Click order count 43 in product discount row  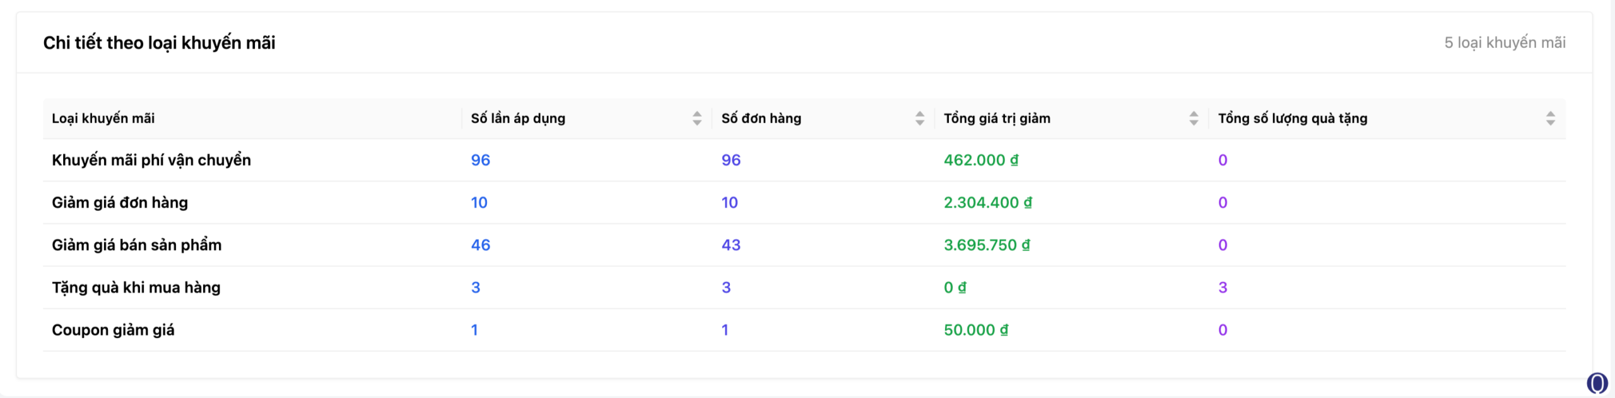tap(731, 245)
